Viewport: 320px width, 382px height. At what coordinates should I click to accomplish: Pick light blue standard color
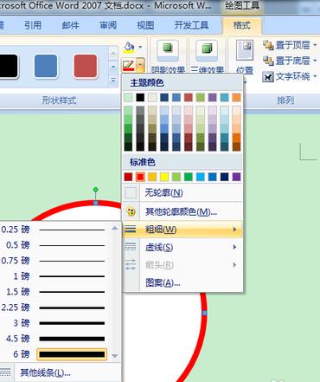[x=201, y=177]
